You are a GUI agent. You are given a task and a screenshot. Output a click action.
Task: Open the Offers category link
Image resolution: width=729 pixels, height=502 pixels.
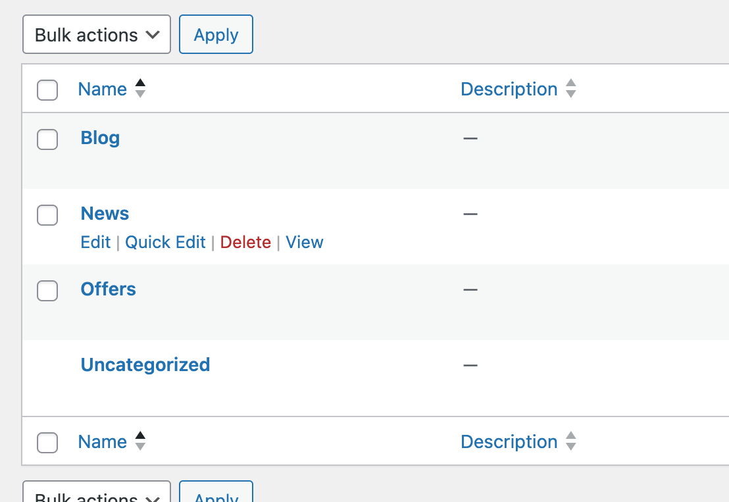click(108, 289)
